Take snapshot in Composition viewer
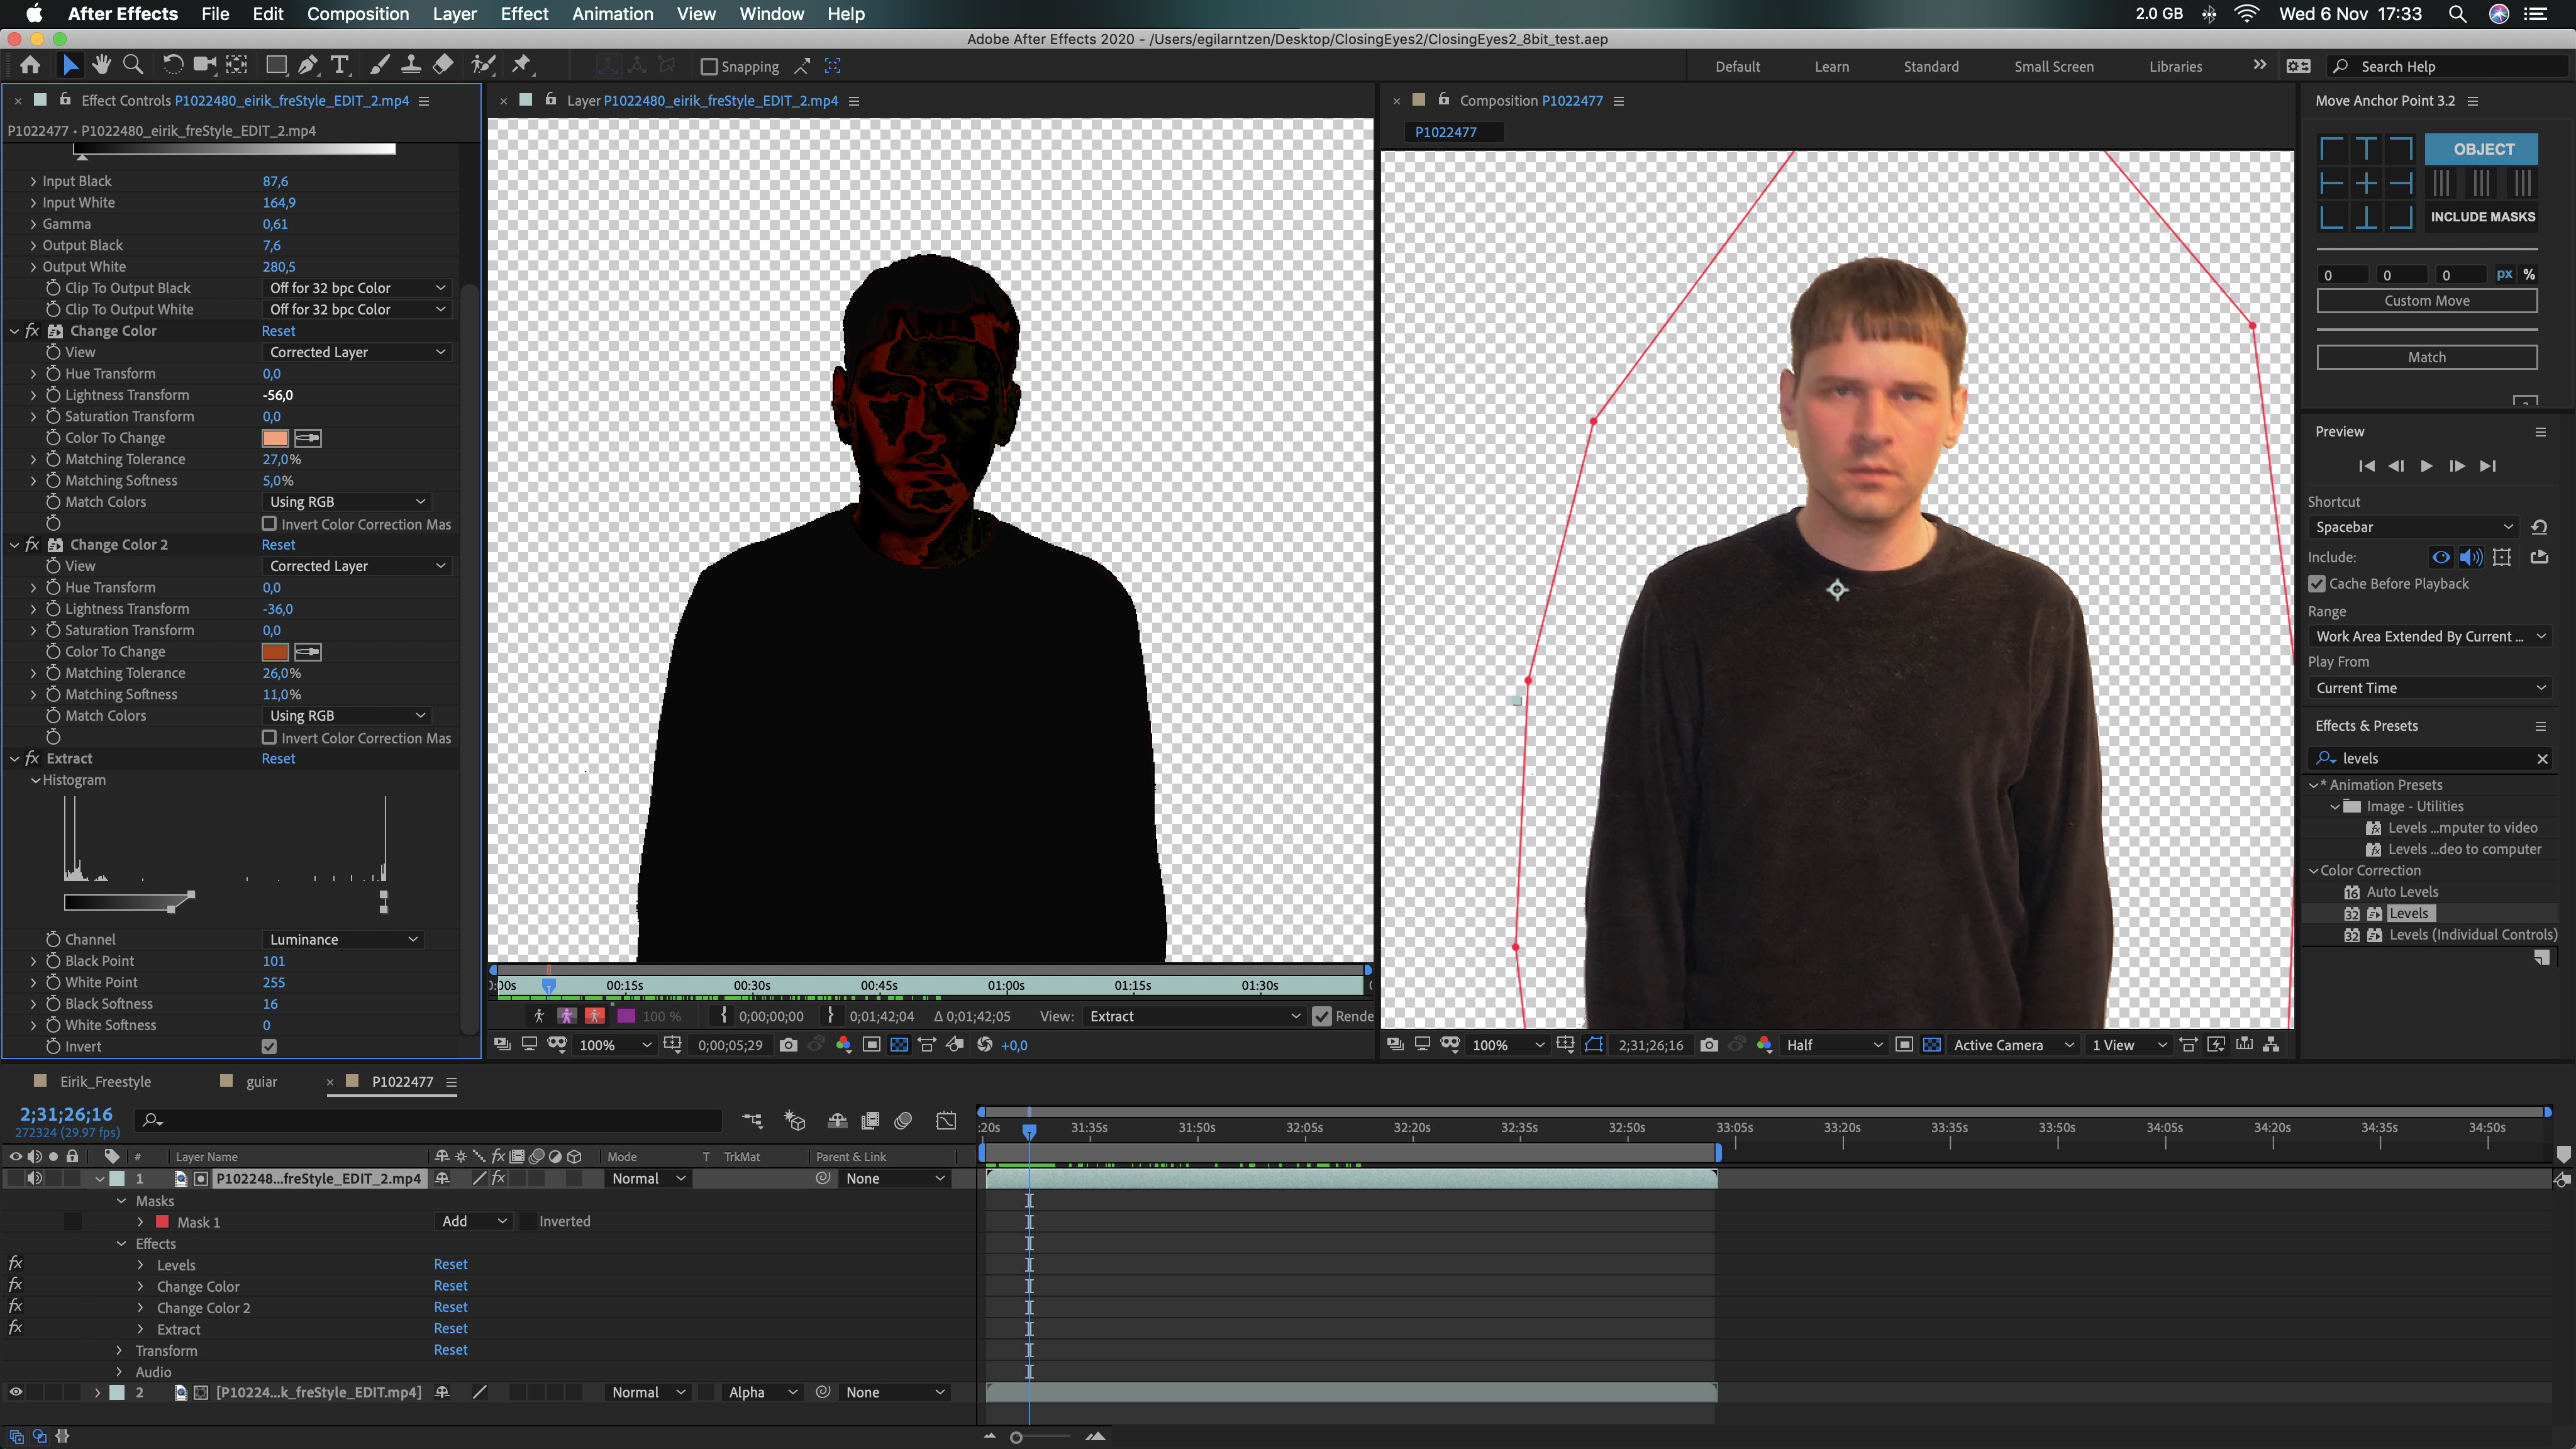Viewport: 2576px width, 1449px height. pos(1709,1045)
